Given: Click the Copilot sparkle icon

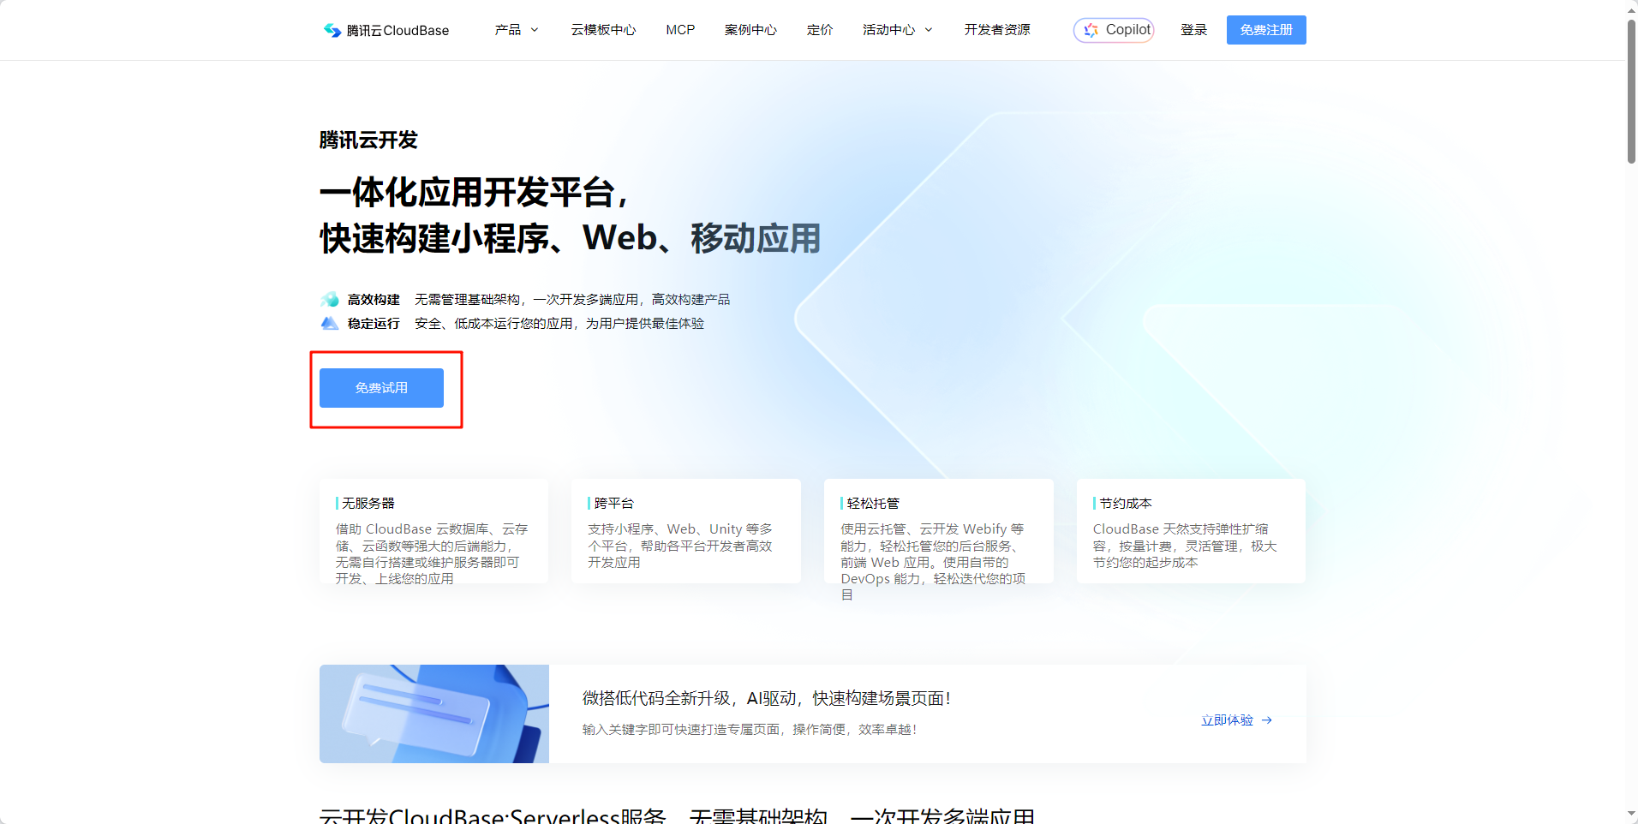Looking at the screenshot, I should pos(1091,30).
